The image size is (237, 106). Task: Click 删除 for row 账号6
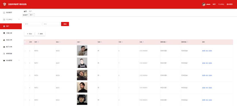(210, 76)
